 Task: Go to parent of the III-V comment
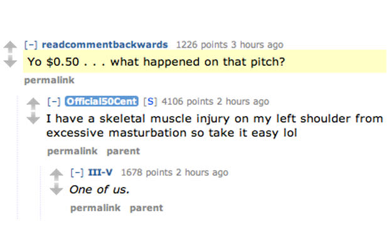pos(146,208)
